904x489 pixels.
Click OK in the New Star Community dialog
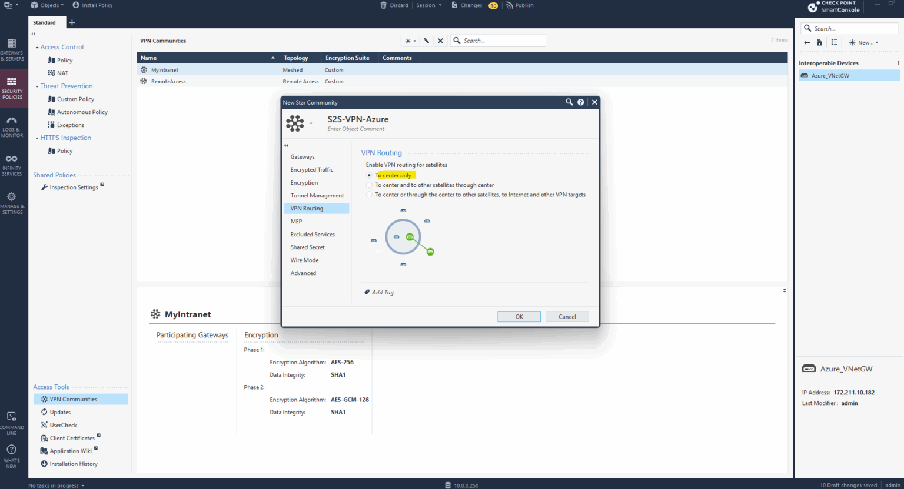[x=519, y=316]
